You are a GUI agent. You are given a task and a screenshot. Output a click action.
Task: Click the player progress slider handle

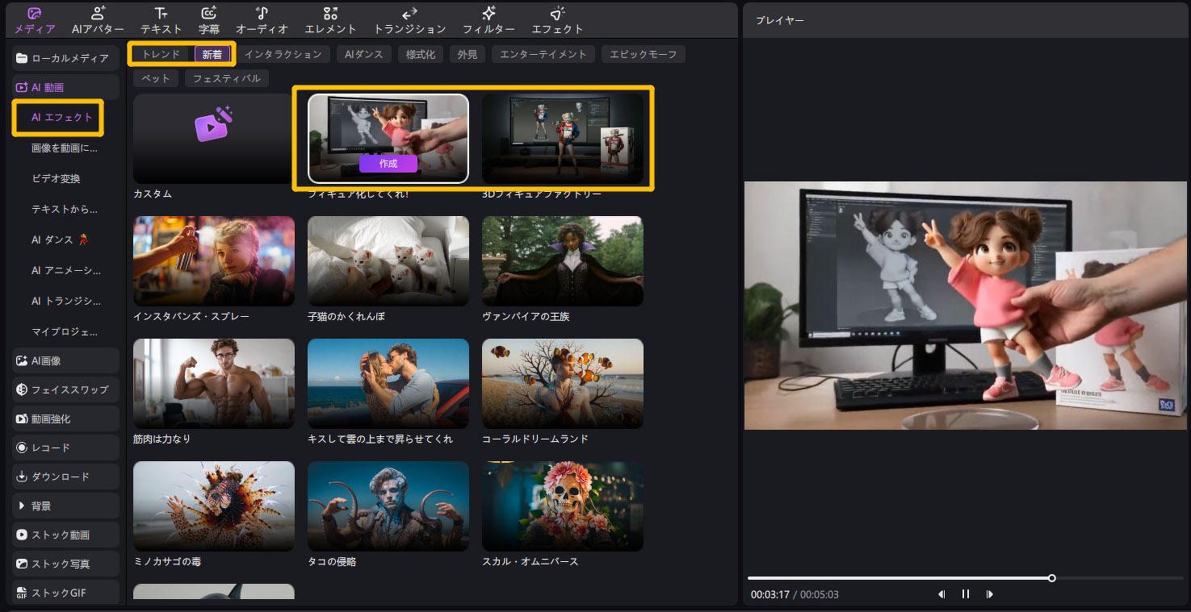1052,578
